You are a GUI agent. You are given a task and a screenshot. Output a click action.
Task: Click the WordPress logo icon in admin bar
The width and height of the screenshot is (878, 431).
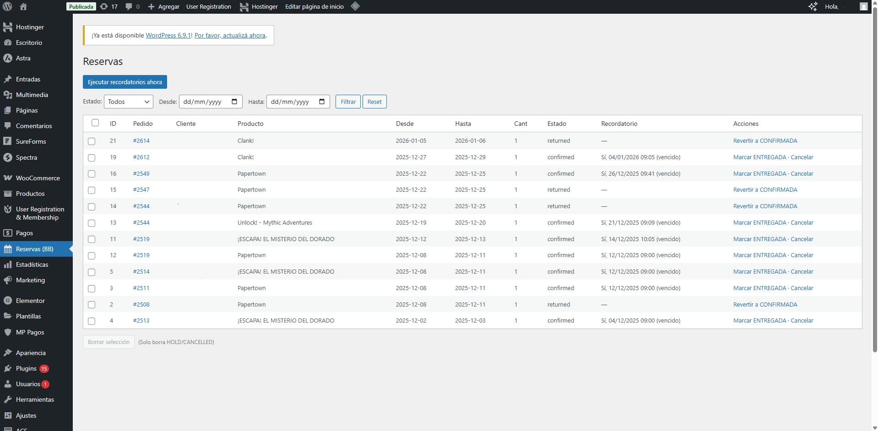tap(7, 6)
